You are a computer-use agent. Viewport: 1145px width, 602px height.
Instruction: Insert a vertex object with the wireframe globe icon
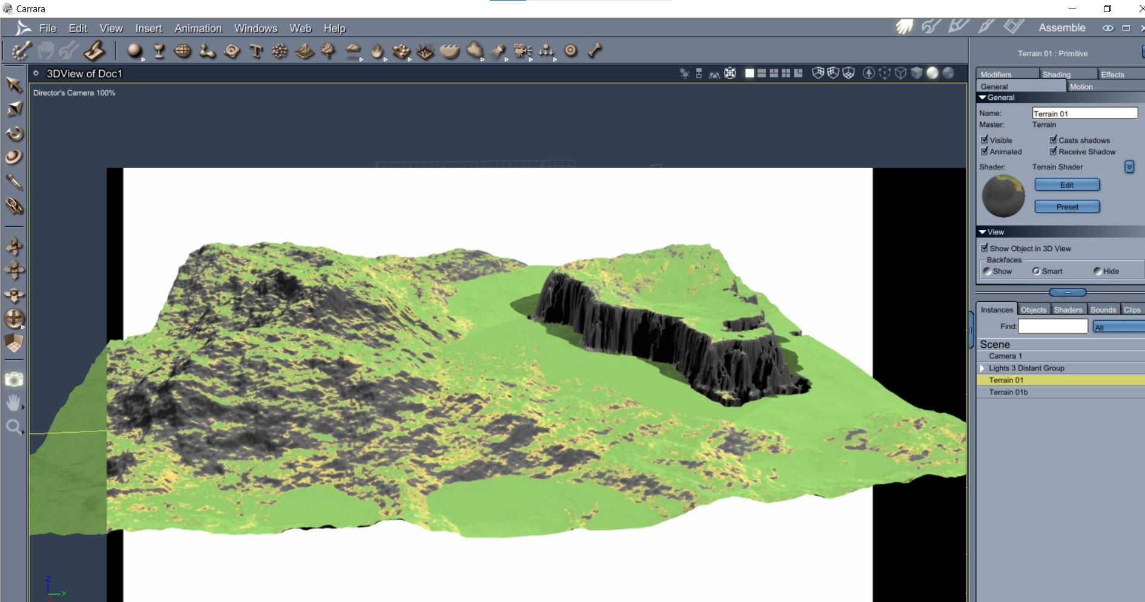(183, 51)
